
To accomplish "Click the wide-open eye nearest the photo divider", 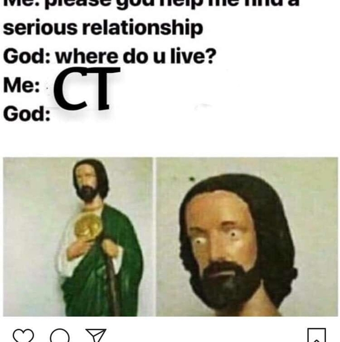I will [199, 242].
